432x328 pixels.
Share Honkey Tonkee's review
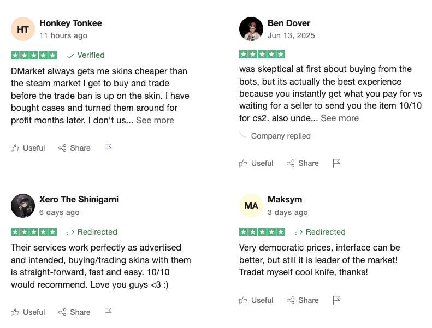74,148
